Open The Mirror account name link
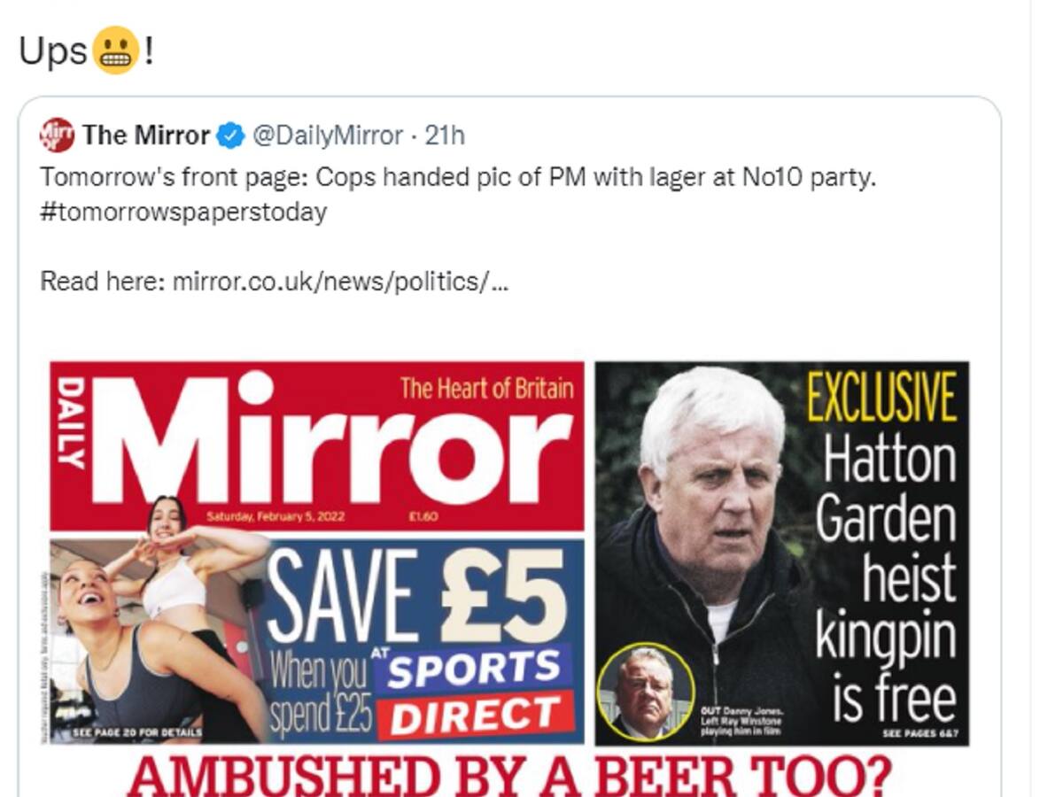 point(145,135)
